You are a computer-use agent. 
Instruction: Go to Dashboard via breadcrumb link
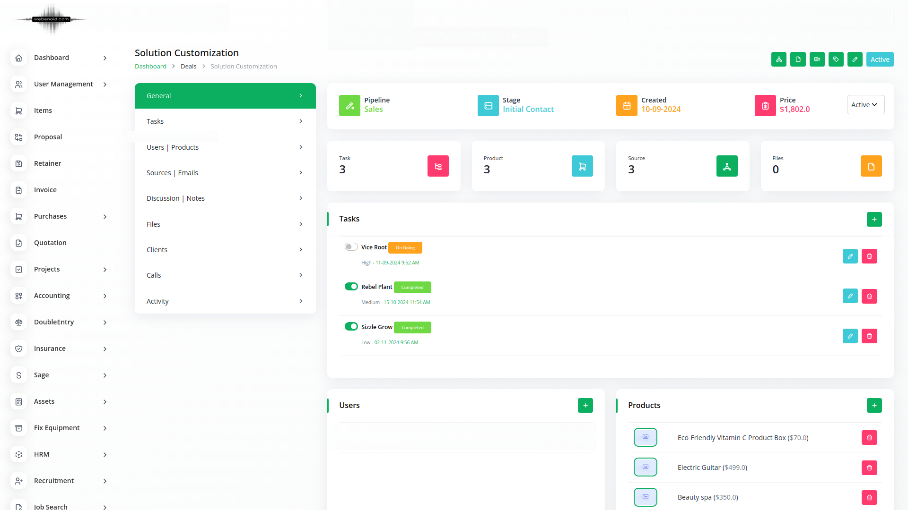click(x=150, y=67)
